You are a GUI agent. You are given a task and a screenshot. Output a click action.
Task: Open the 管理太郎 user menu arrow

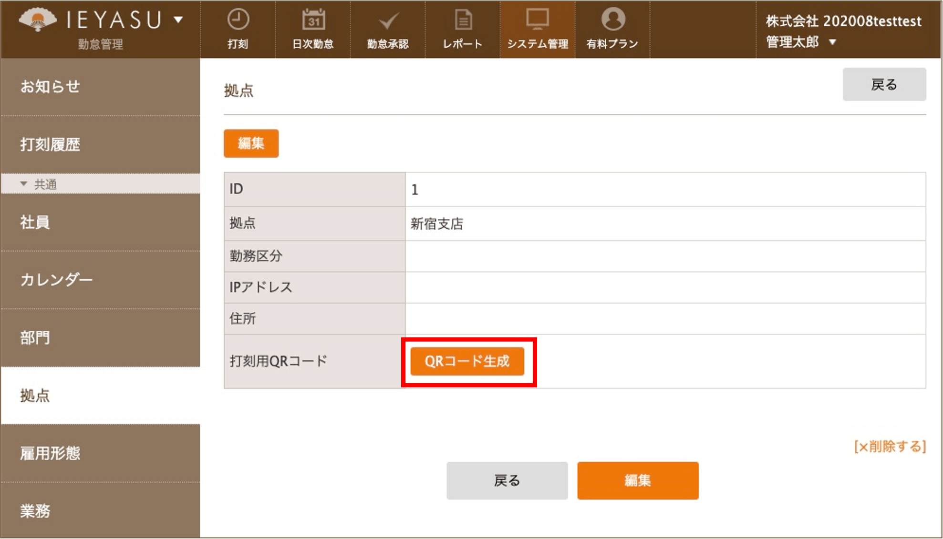832,42
